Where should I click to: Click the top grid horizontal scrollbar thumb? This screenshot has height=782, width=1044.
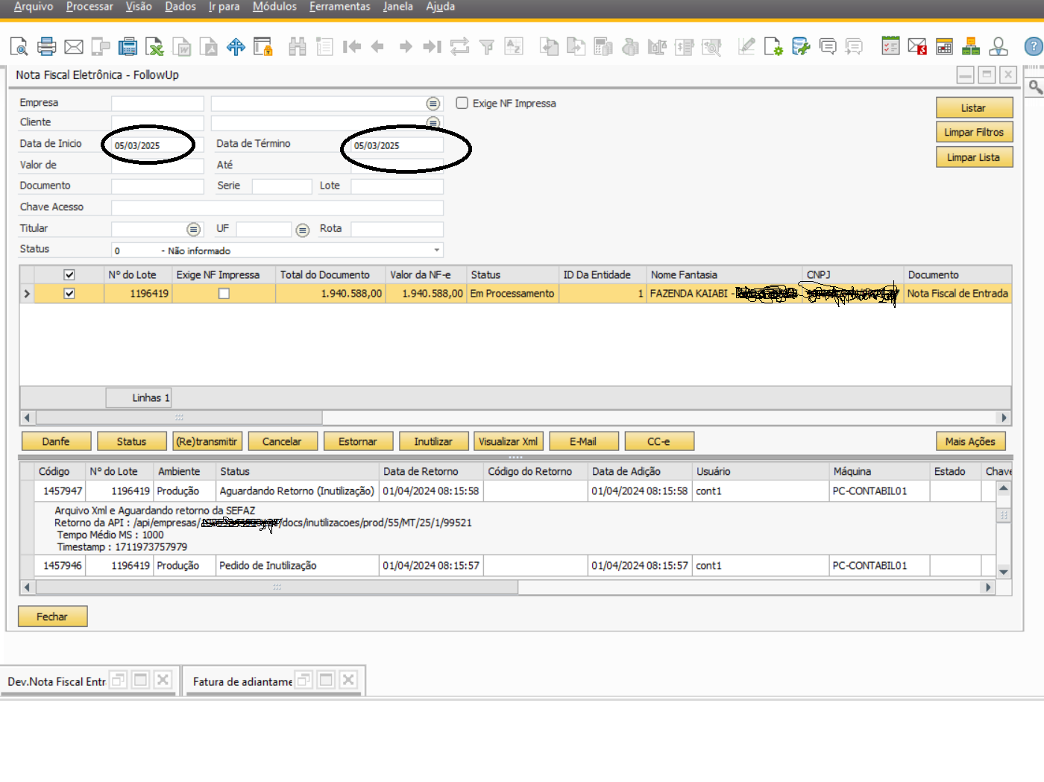coord(179,417)
